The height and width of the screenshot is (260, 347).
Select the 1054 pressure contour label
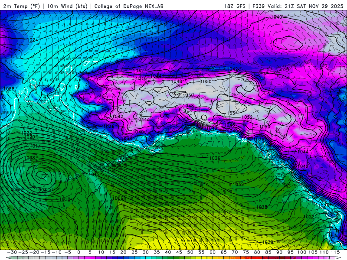[232, 113]
